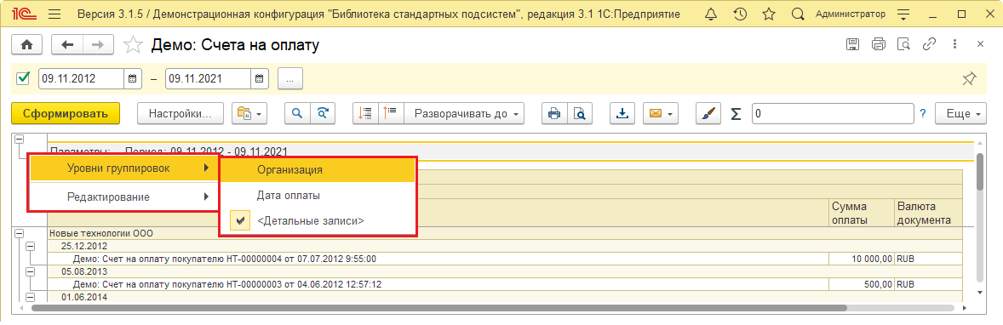The image size is (1003, 325).
Task: Open report variants dropdown
Action: coord(249,113)
